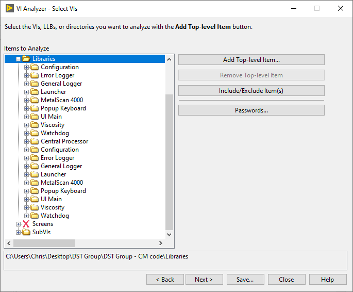Open the Passwords dialog
The width and height of the screenshot is (353, 292).
[x=251, y=110]
